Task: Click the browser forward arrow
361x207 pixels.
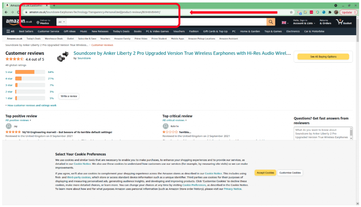Action: [x=12, y=12]
